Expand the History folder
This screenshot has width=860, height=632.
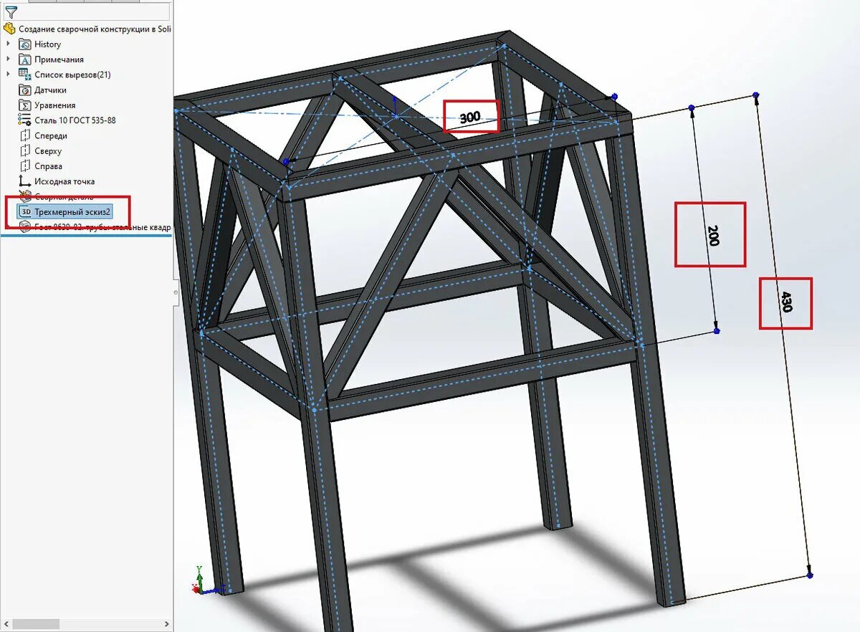point(9,44)
